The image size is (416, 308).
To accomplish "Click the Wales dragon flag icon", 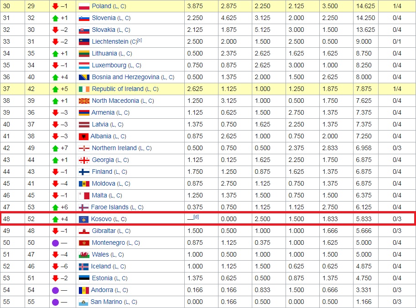I will coord(84,255).
